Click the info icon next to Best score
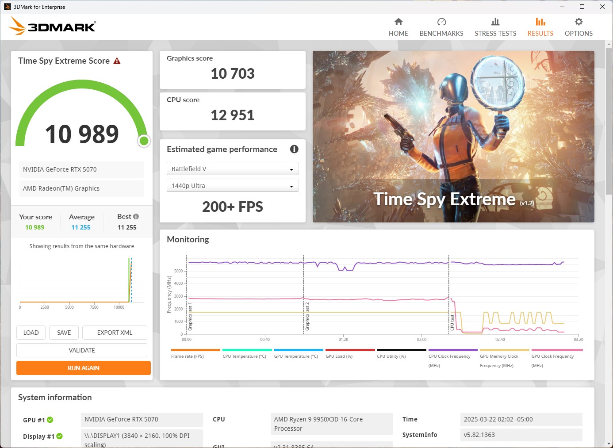 coord(136,216)
